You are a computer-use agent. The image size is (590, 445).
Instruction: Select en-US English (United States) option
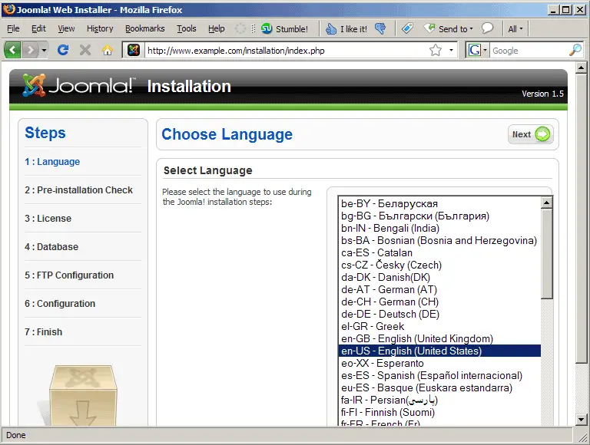click(x=439, y=351)
